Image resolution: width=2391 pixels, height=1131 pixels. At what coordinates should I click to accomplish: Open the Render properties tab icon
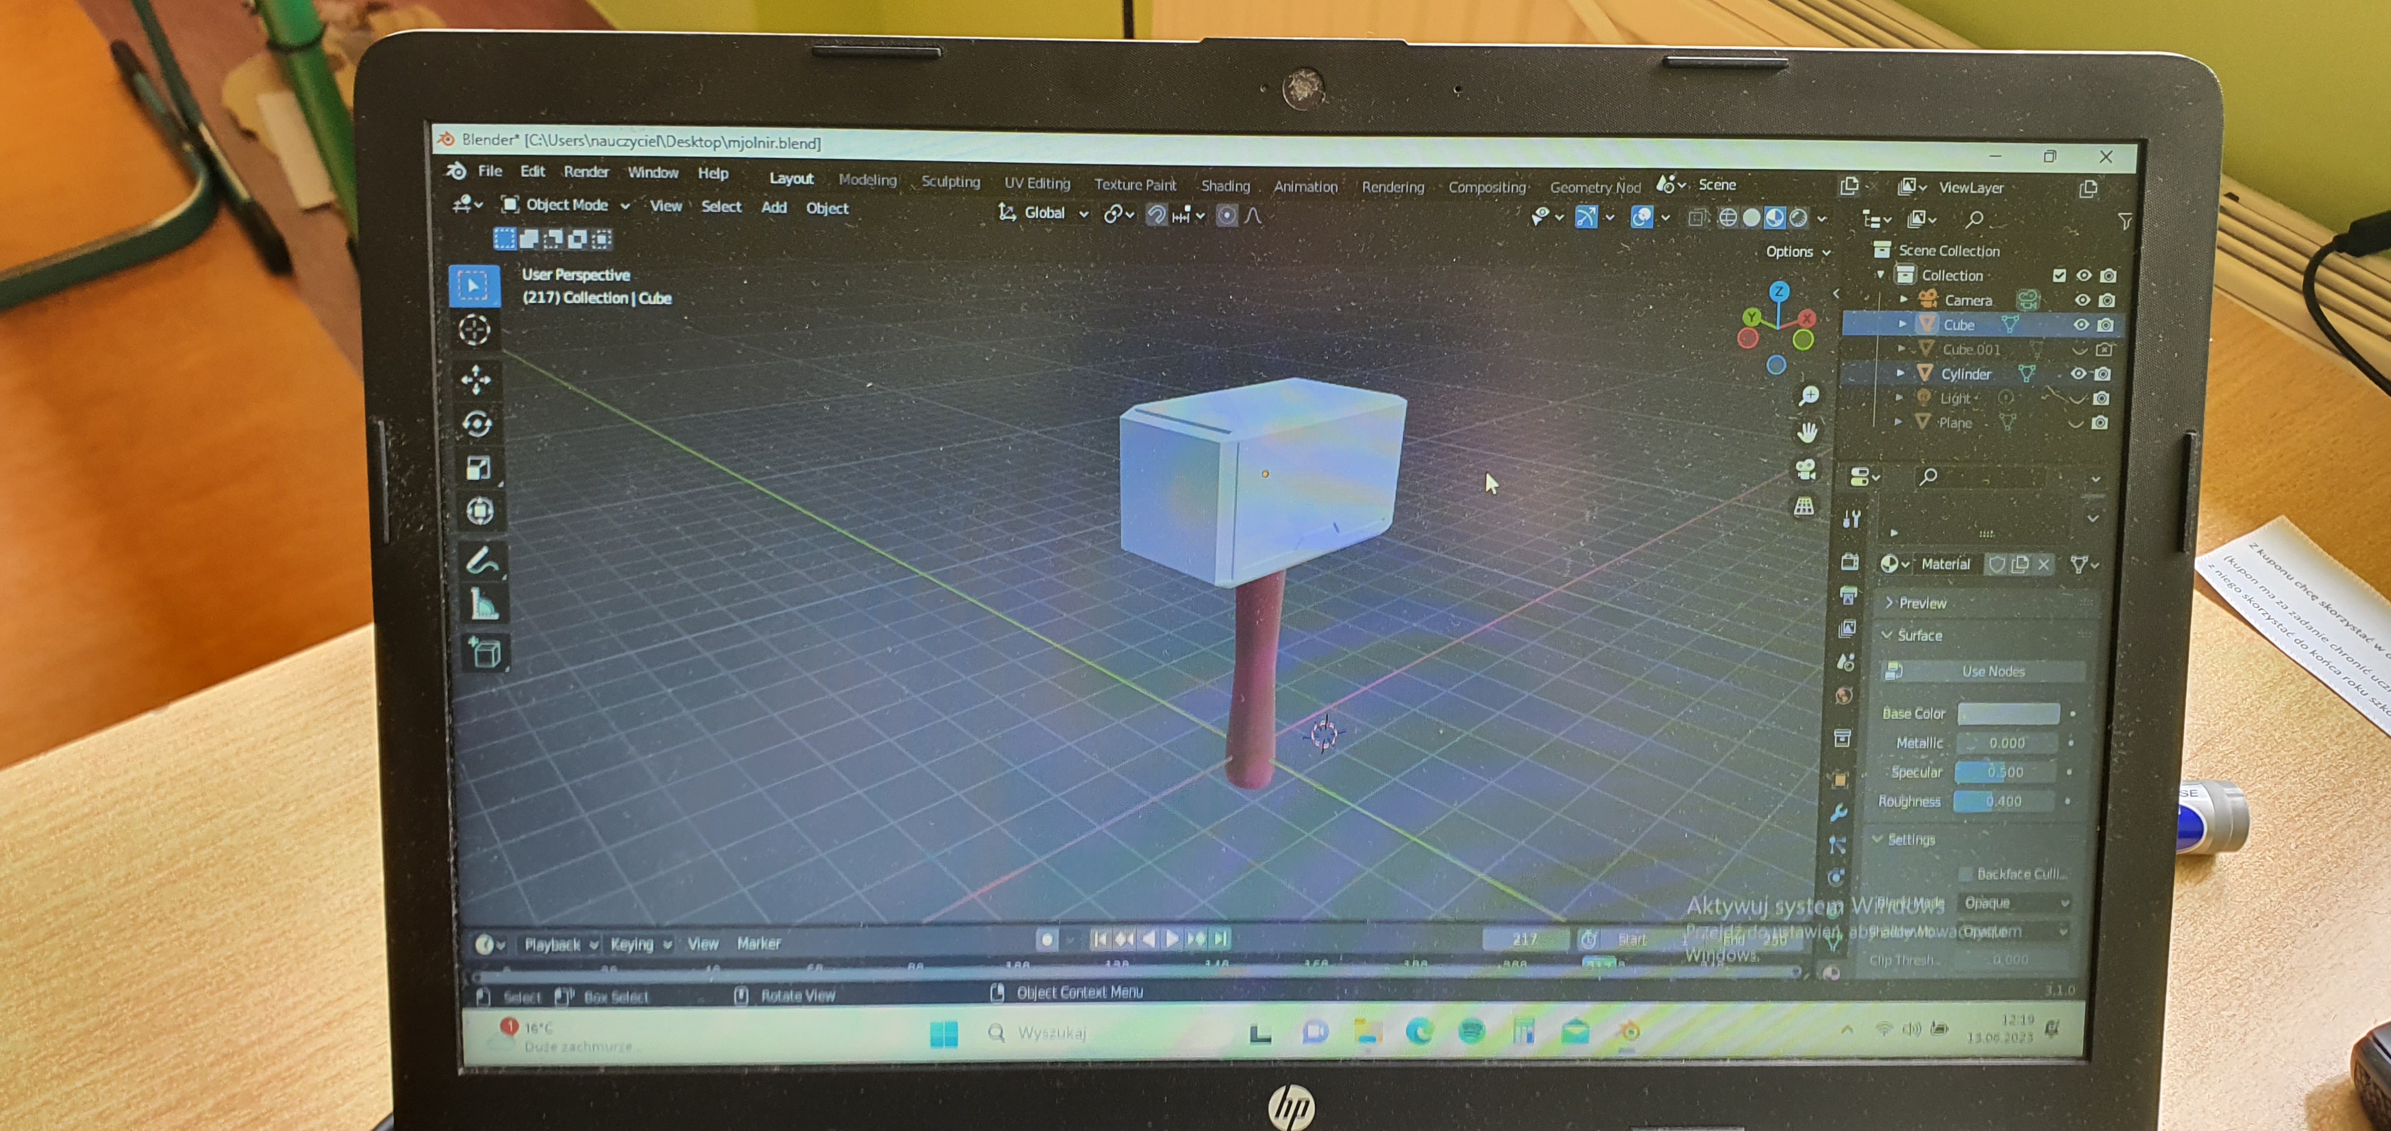point(1849,563)
